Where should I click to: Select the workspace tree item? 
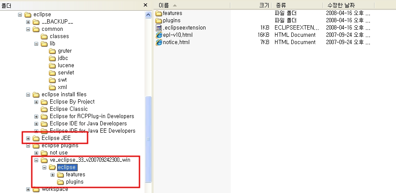55,189
